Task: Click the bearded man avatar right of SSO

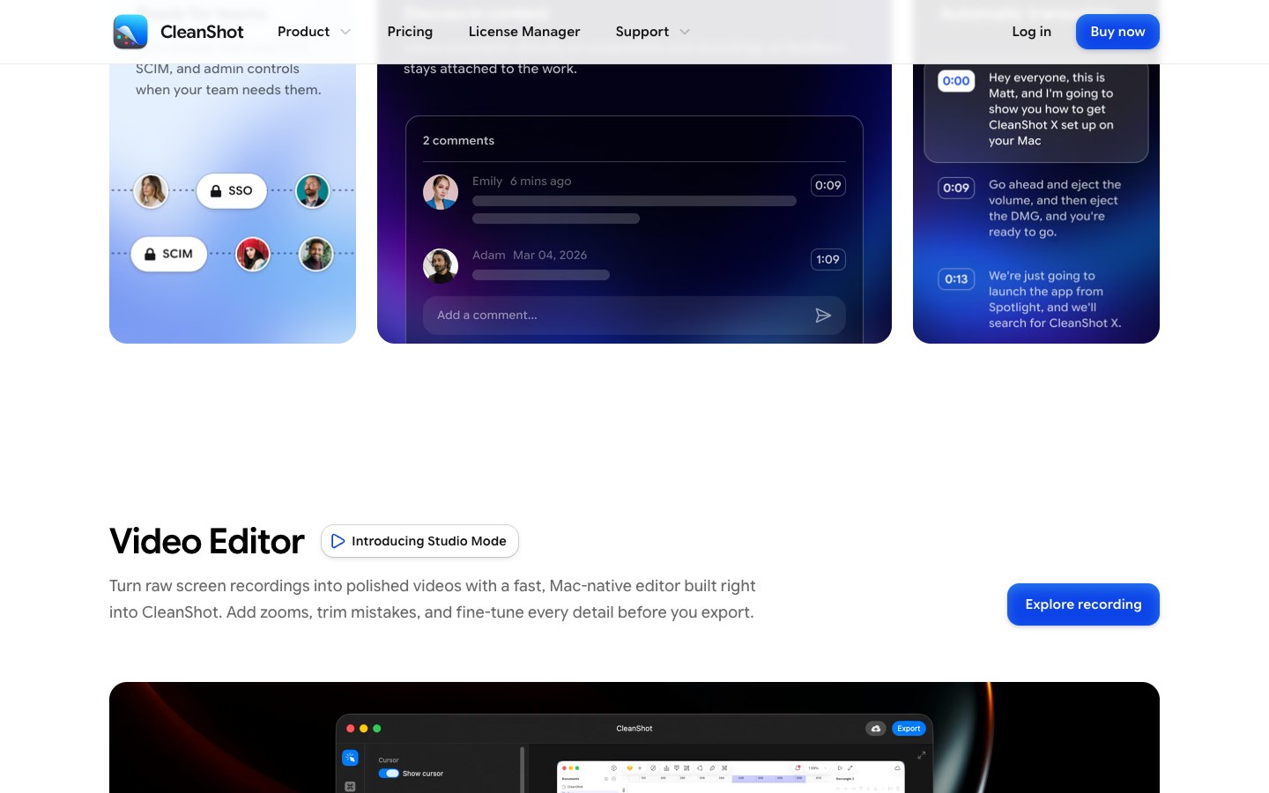Action: tap(313, 190)
